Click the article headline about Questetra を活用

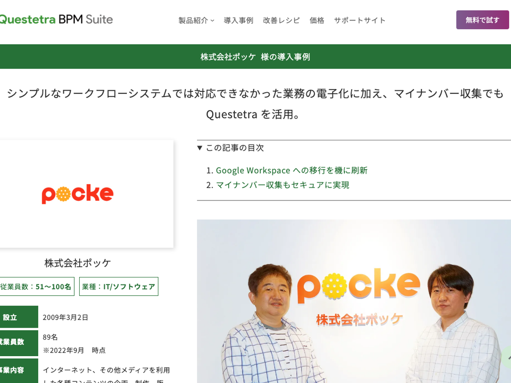click(x=255, y=103)
